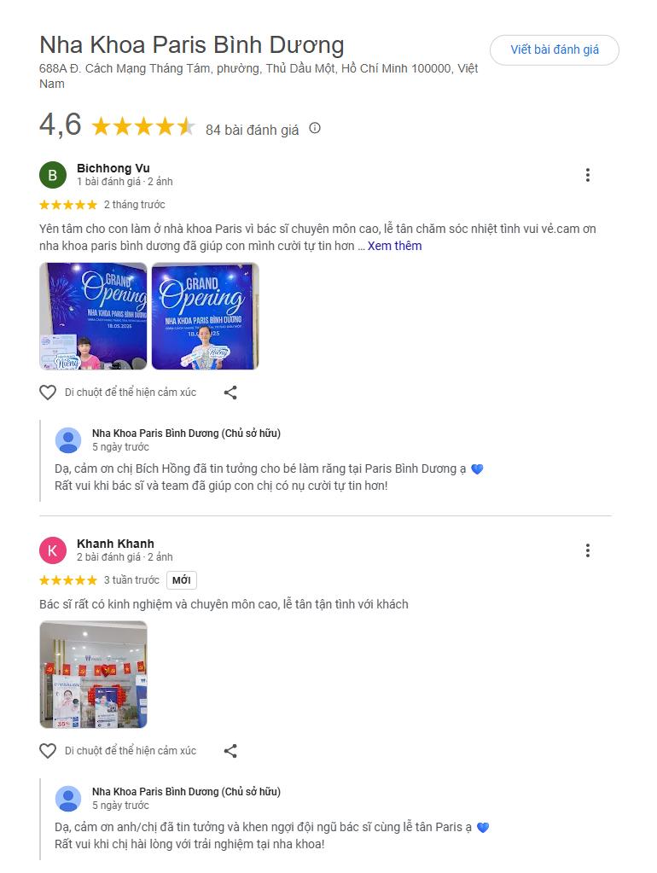657x873 pixels.
Task: Open the three-dot menu on Bichhong Vu's review
Action: tap(587, 175)
